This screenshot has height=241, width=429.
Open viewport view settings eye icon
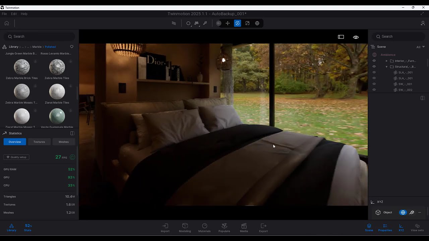tap(356, 37)
